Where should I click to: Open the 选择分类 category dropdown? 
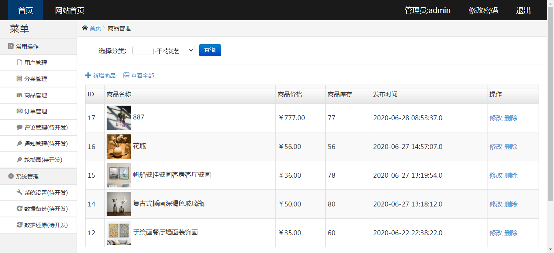[x=163, y=51]
